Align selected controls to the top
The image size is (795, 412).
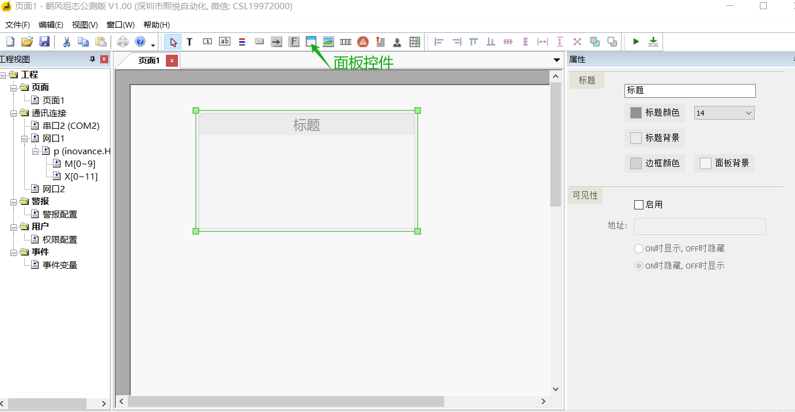pos(474,41)
